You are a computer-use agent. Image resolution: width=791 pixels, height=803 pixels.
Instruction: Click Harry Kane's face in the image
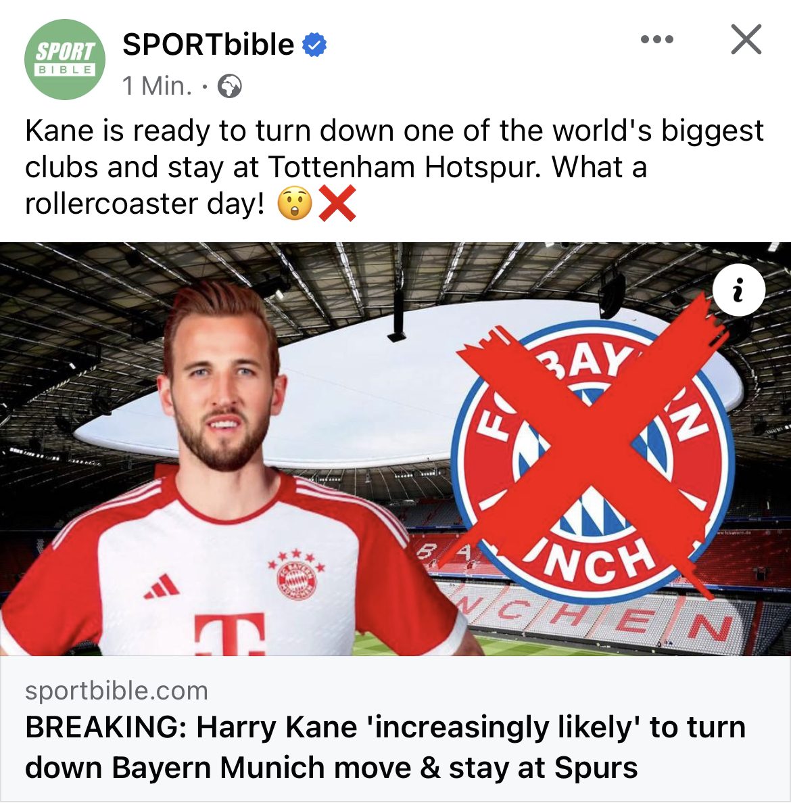point(221,389)
